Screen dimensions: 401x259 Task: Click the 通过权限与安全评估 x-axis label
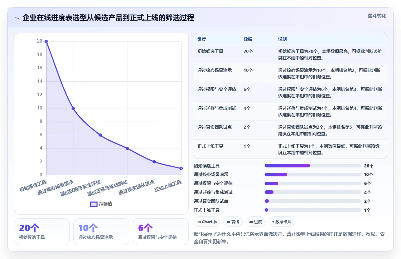(x=80, y=188)
